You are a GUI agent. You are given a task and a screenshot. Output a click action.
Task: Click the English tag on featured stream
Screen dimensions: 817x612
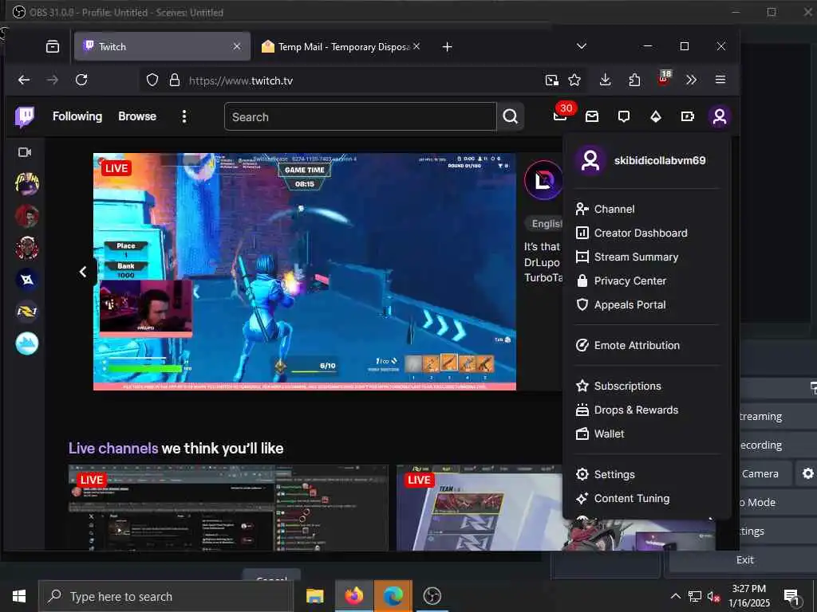pos(544,224)
